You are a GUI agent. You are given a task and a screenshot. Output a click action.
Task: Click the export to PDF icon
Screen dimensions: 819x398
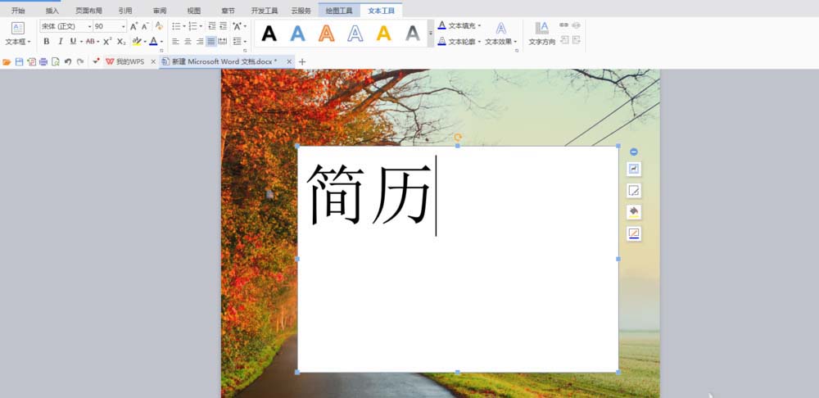click(x=31, y=61)
